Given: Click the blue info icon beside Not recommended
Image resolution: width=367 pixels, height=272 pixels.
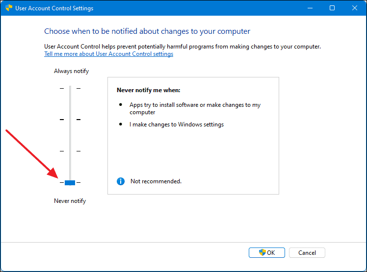Looking at the screenshot, I should point(121,181).
